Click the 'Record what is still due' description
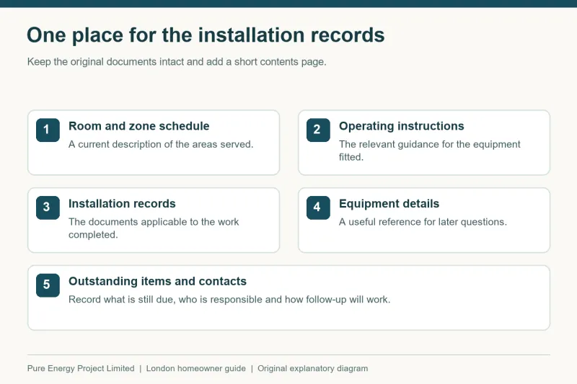The image size is (577, 384). coord(229,300)
